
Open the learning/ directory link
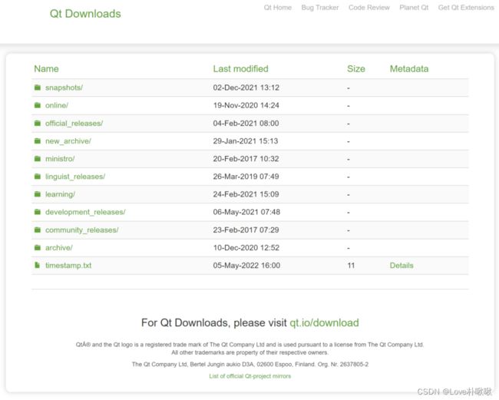tap(60, 194)
